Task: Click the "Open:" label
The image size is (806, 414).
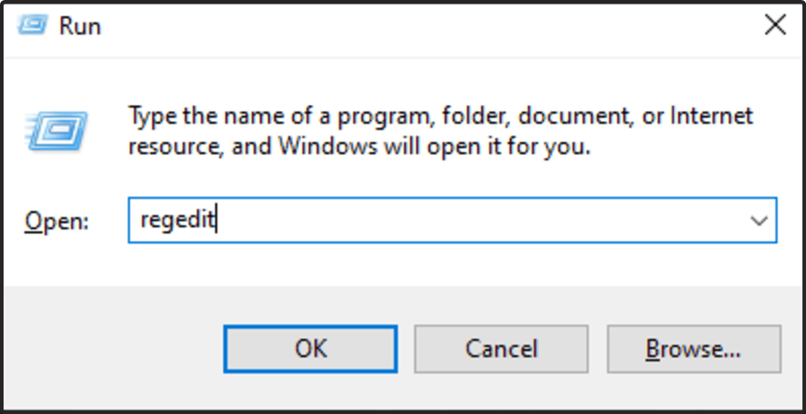Action: click(x=56, y=221)
